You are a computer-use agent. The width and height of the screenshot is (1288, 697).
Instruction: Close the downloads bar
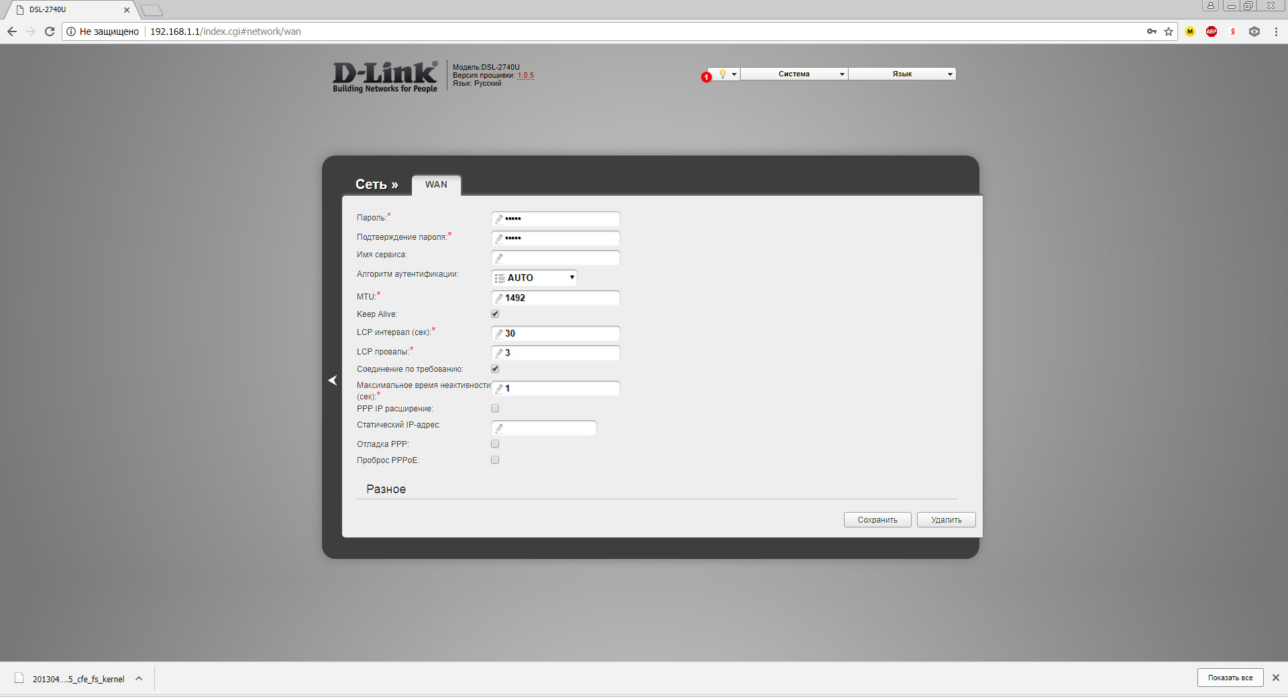tap(1276, 678)
